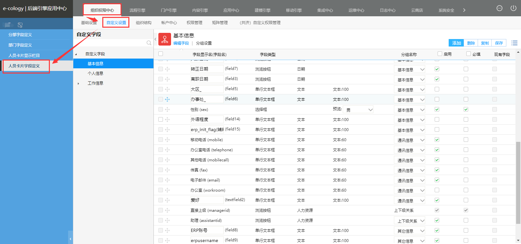This screenshot has width=521, height=244.
Task: Check the required box for 转正日期
Action: [x=466, y=69]
